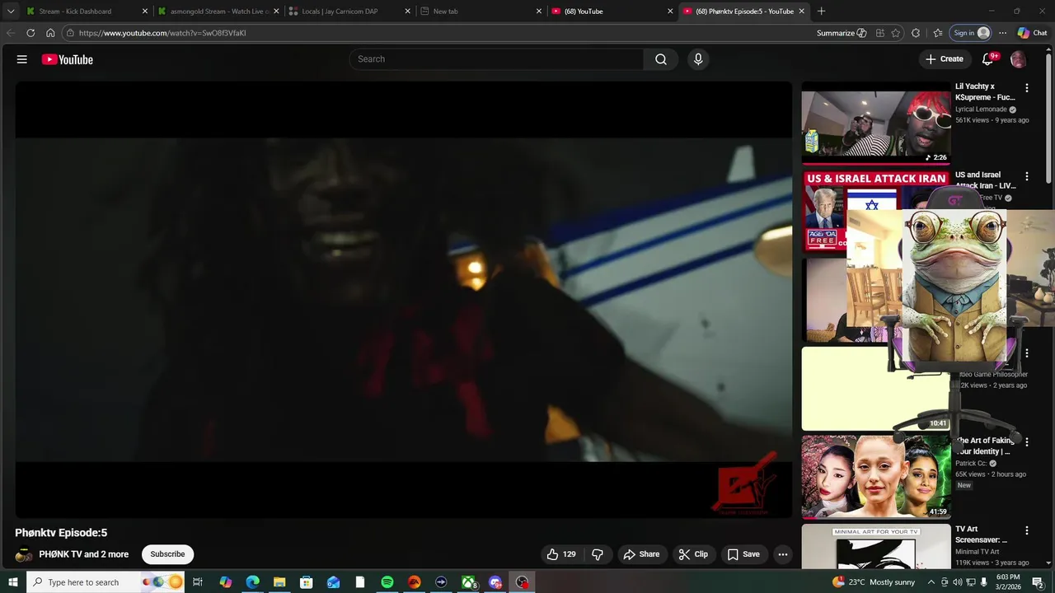Click the Create button

pyautogui.click(x=945, y=59)
